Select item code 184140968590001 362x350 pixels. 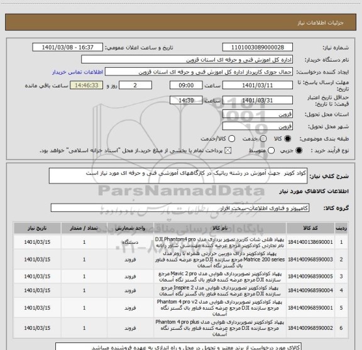[x=310, y=308]
